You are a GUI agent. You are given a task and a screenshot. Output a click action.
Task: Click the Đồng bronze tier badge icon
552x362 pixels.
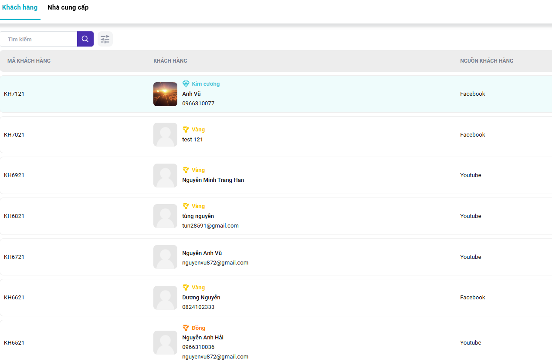click(x=186, y=328)
